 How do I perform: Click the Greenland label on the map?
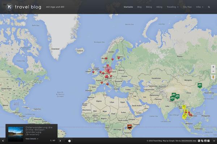coord(55,49)
